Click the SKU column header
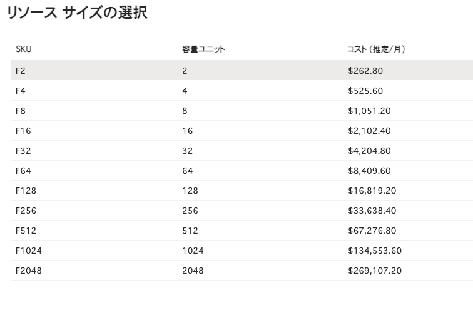 [23, 49]
